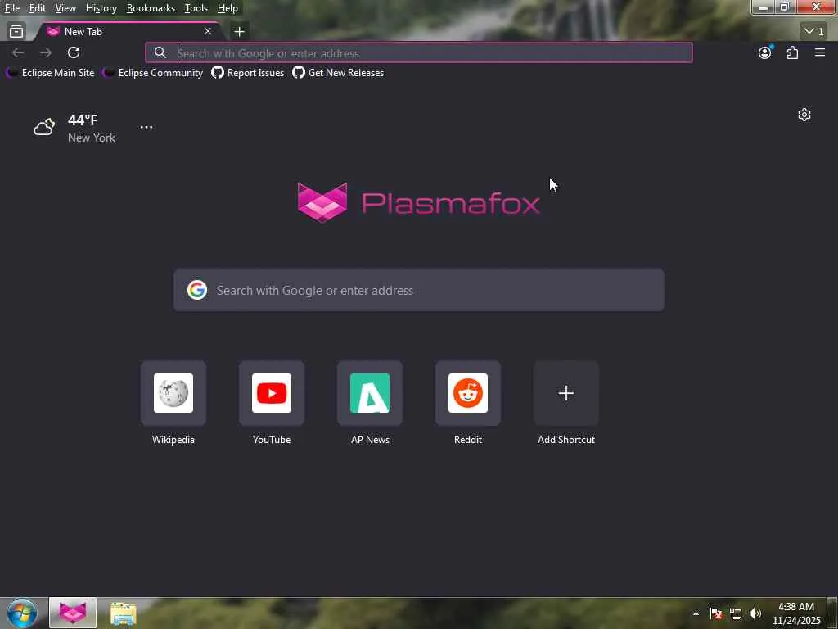Image resolution: width=838 pixels, height=629 pixels.
Task: Minimize the Plasmafox window
Action: (764, 7)
